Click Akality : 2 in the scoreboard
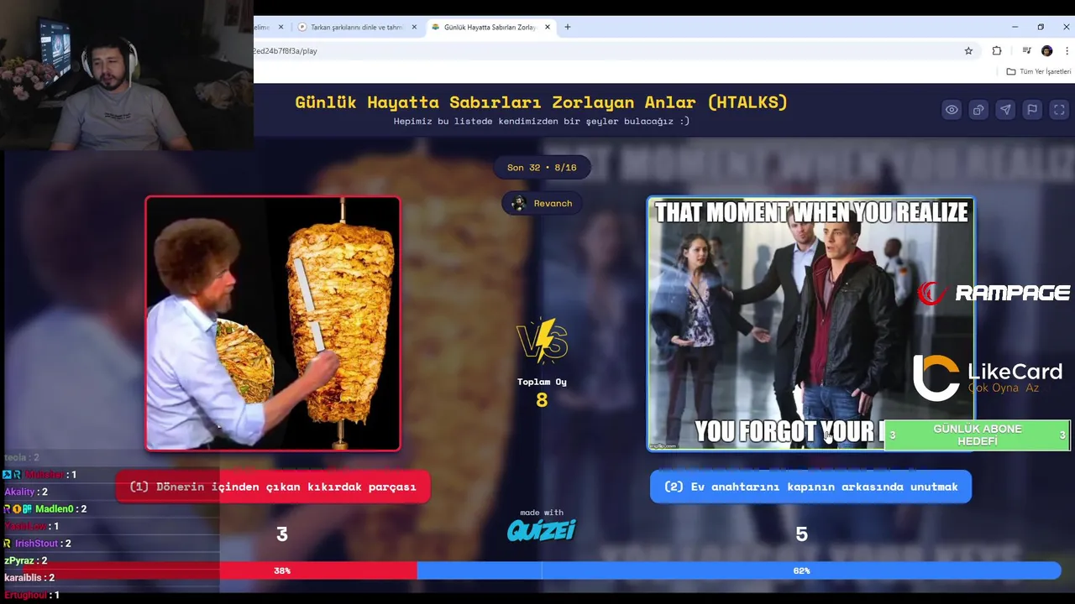Image resolution: width=1075 pixels, height=604 pixels. click(26, 492)
